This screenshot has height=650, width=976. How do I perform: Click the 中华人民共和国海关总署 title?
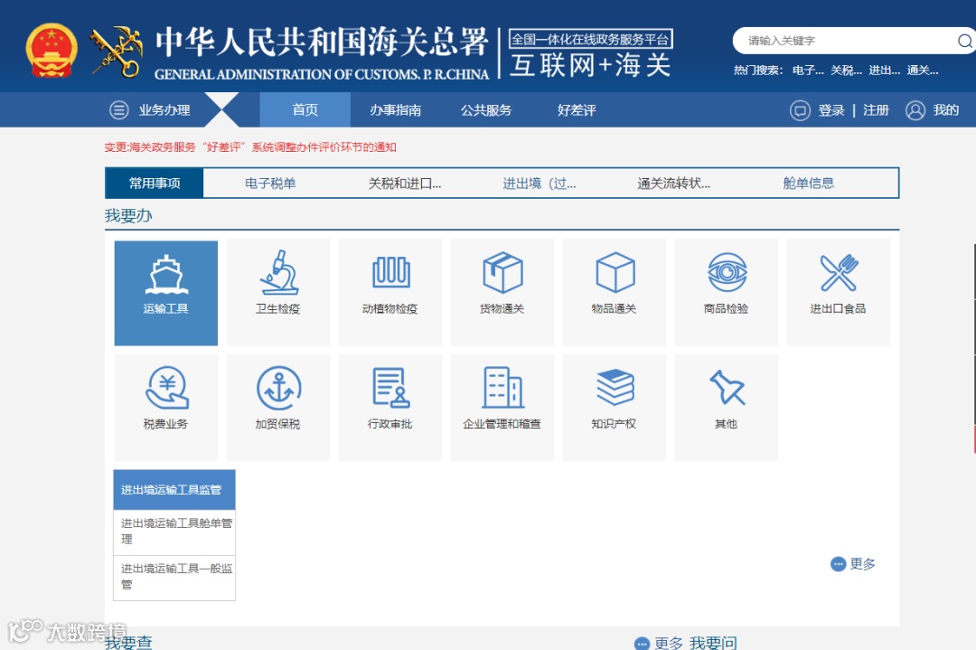point(321,42)
